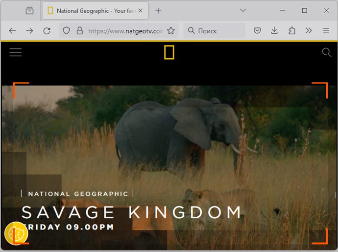Click the National Geographic yellow logo

point(169,52)
